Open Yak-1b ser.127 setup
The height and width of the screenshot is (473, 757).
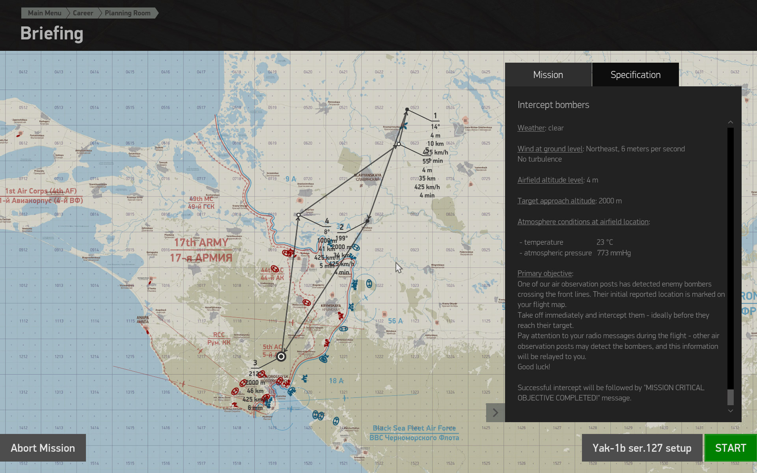click(641, 448)
